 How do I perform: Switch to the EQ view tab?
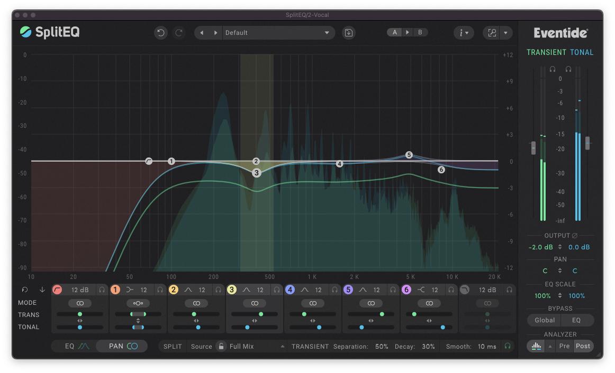pos(77,346)
